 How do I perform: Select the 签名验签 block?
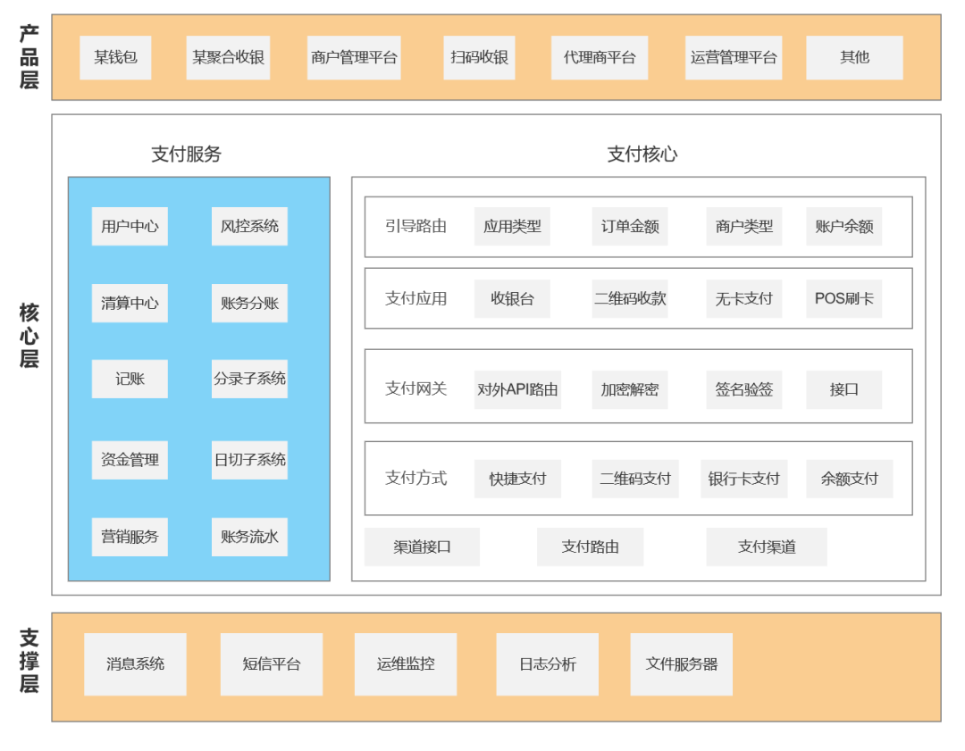pos(743,390)
